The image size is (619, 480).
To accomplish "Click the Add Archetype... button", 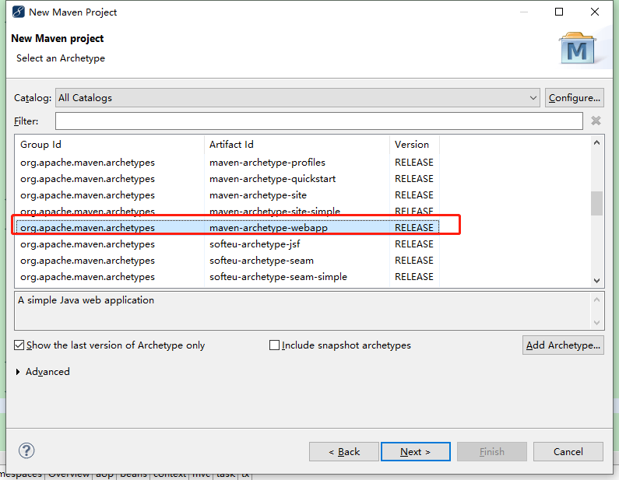I will pos(563,345).
